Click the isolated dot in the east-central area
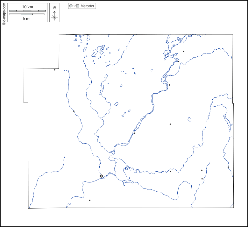 (x=170, y=124)
